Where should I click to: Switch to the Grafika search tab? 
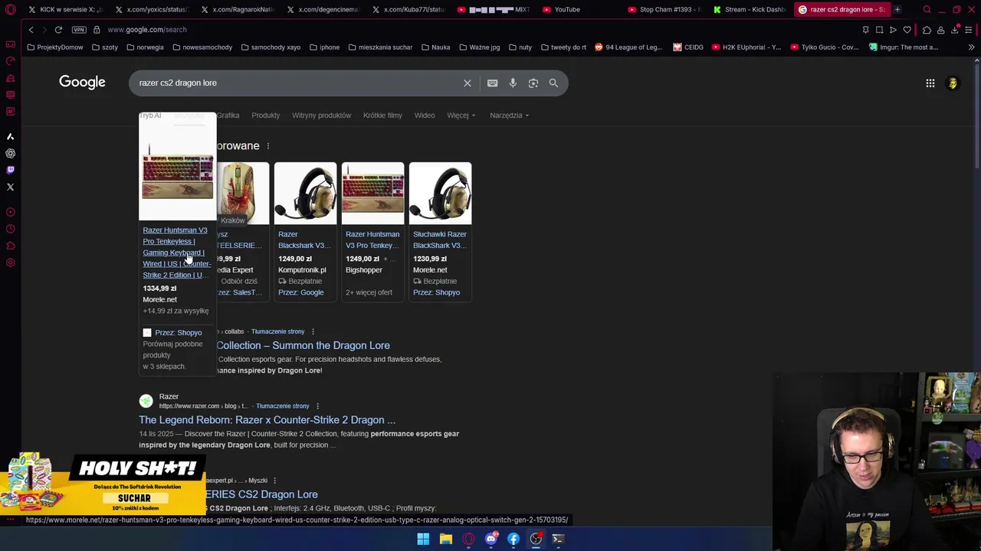[x=228, y=116]
